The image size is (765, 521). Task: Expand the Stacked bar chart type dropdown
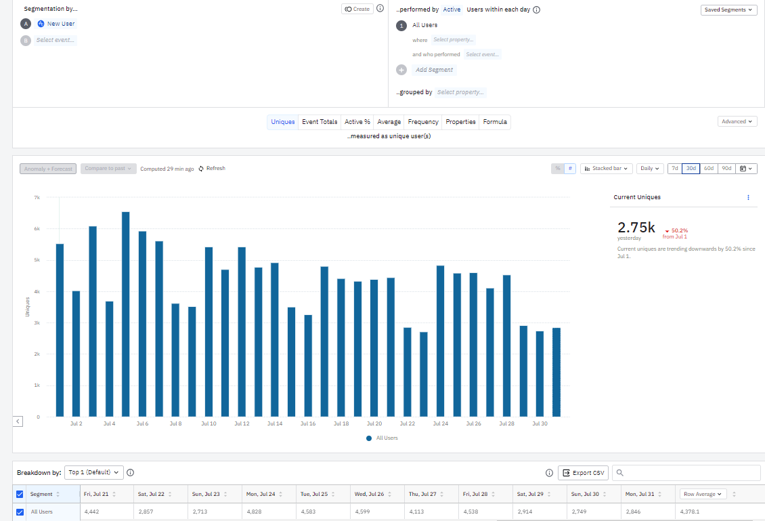click(x=607, y=169)
